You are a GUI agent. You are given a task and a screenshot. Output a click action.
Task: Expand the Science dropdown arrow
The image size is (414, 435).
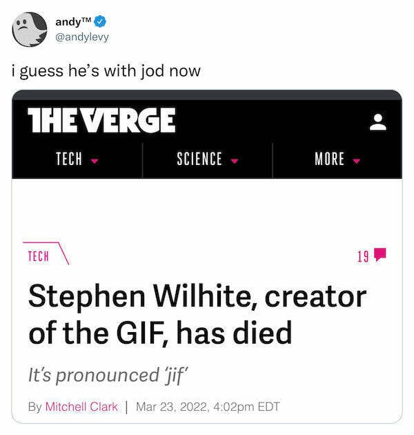pos(235,160)
